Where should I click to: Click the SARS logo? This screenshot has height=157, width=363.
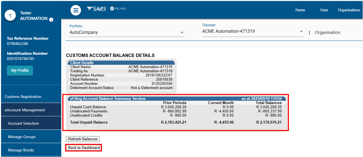(96, 9)
